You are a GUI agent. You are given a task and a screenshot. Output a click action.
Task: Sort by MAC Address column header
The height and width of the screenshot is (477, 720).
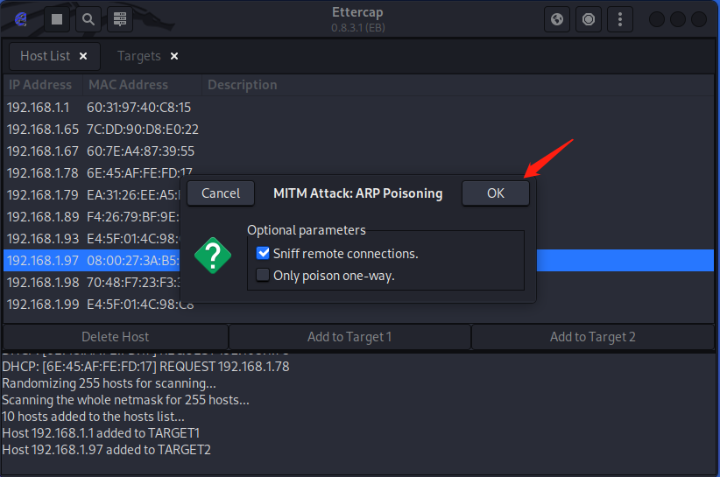(143, 85)
